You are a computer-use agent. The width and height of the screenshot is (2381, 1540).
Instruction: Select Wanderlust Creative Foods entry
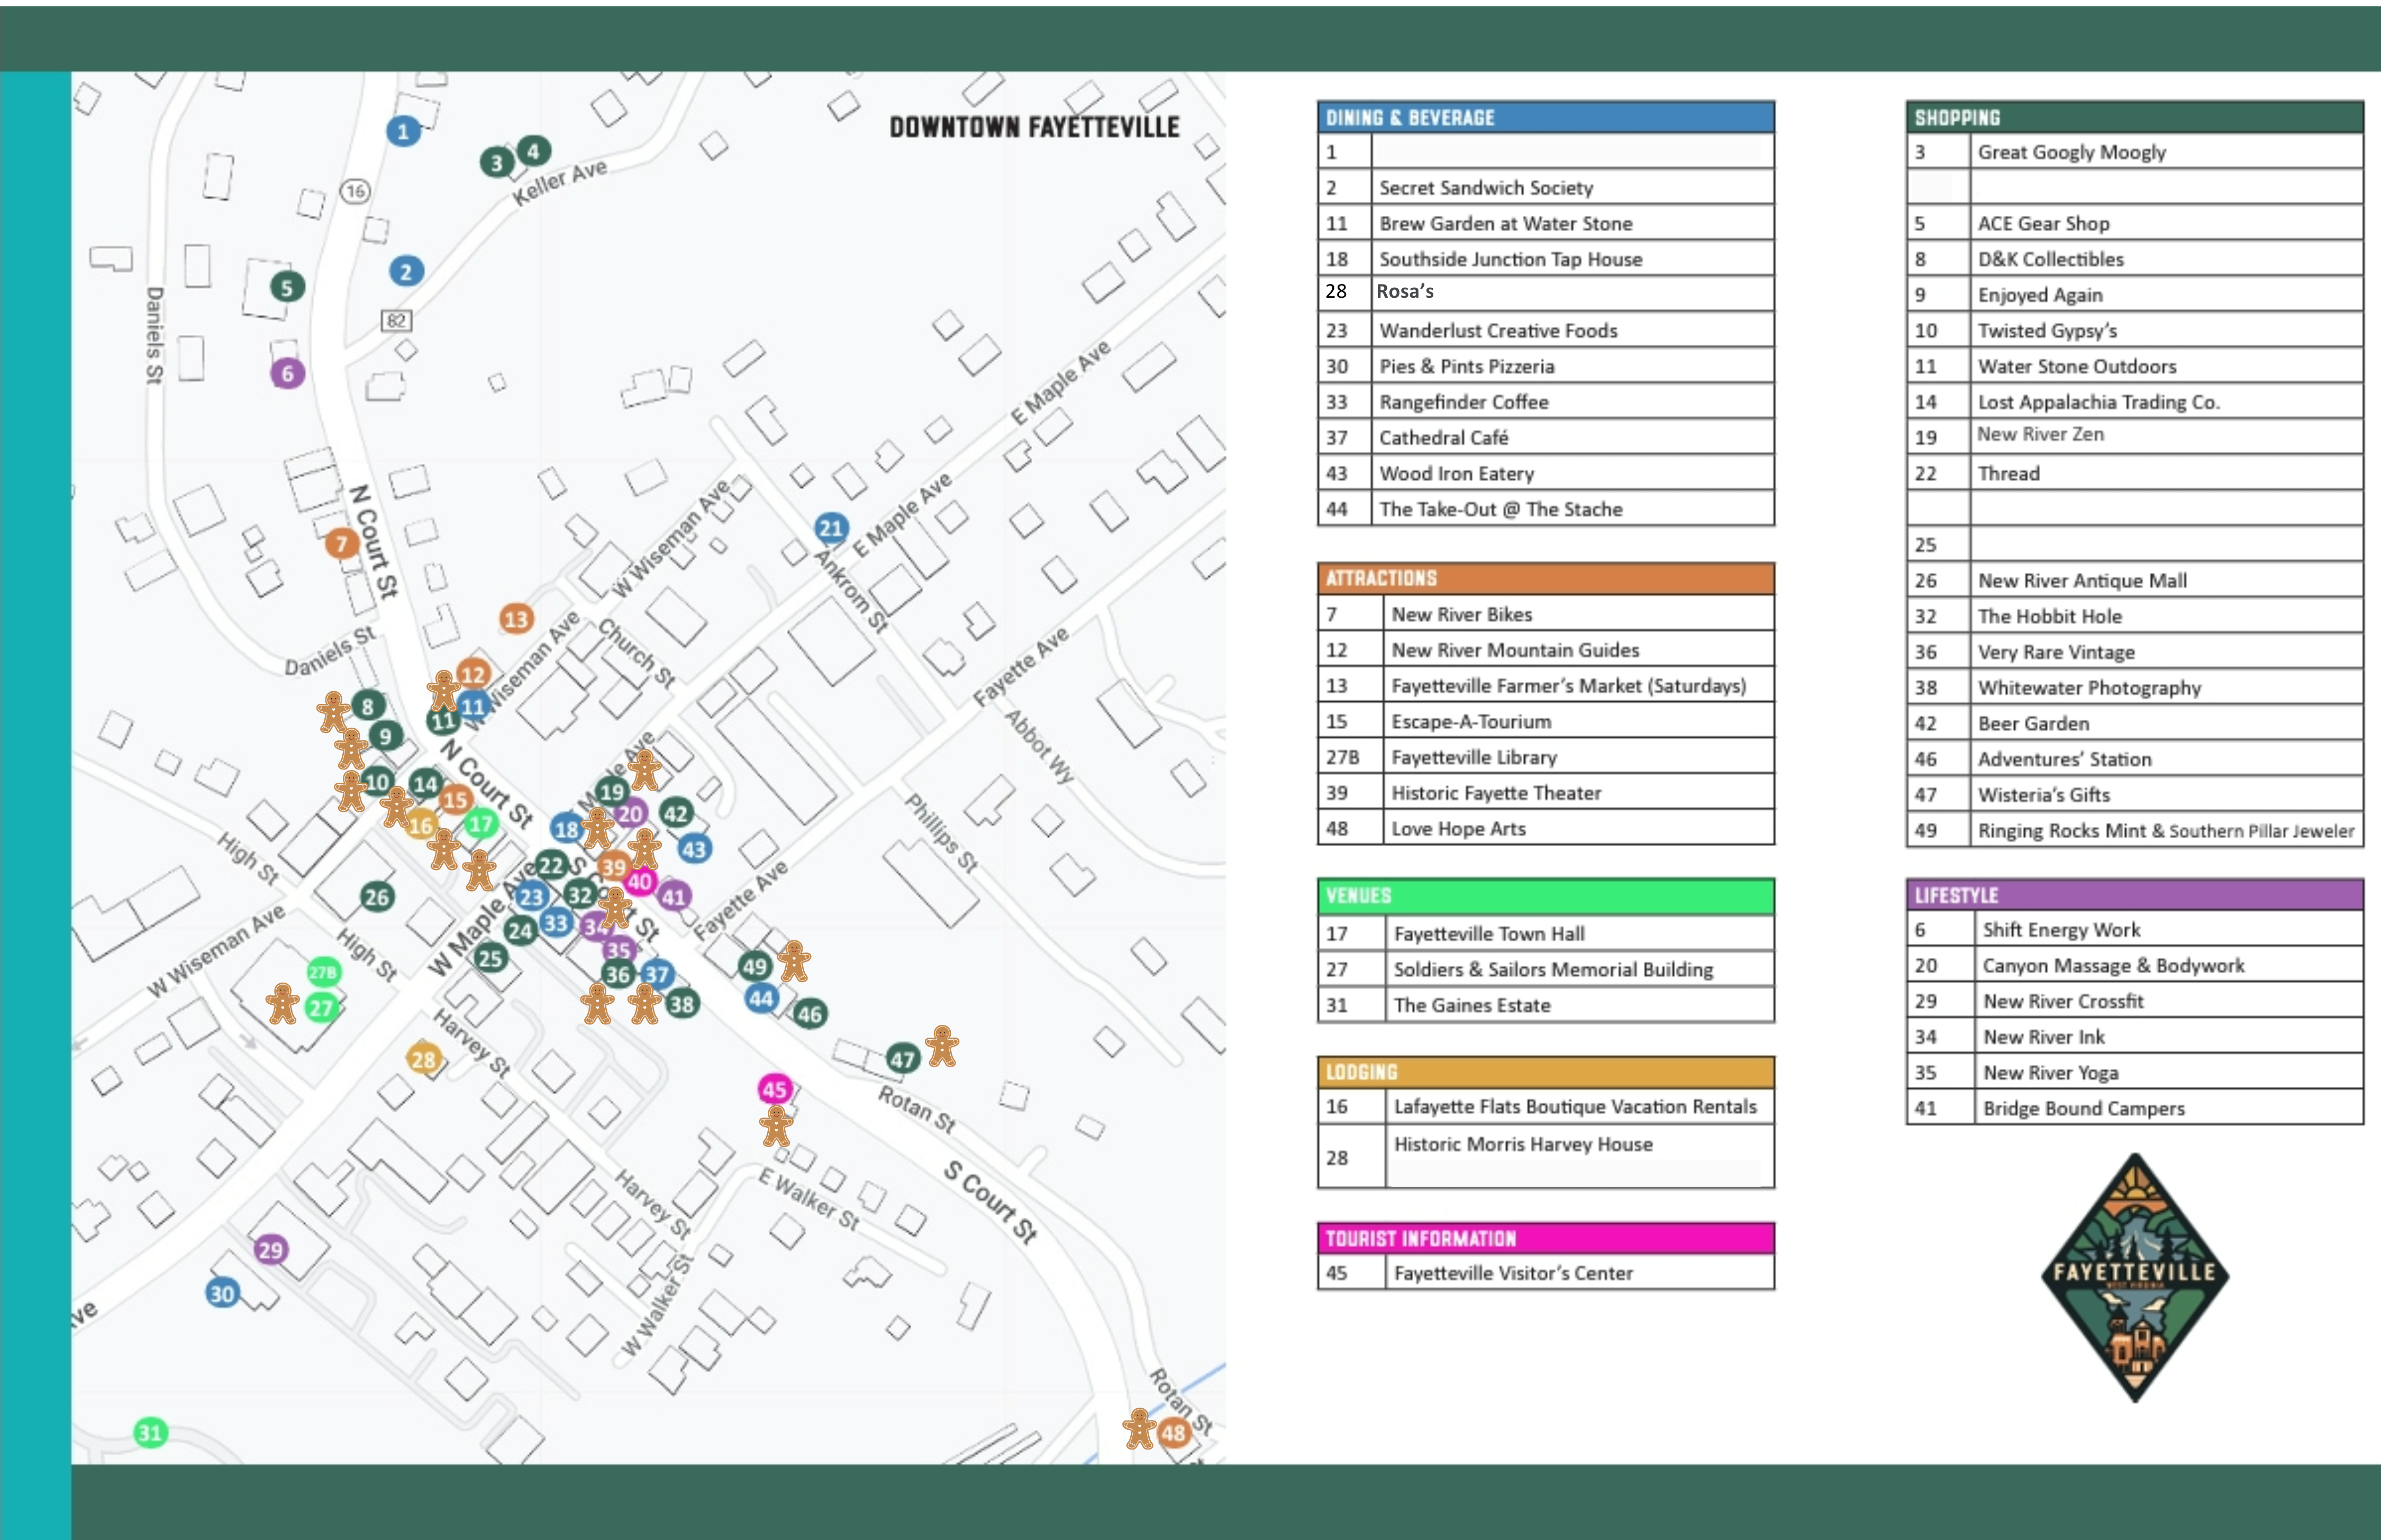coord(1546,330)
